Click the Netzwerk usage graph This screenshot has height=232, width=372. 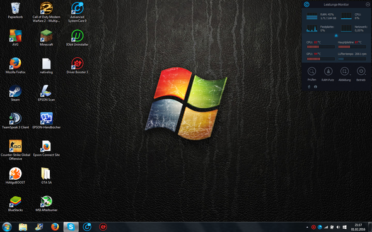click(346, 29)
